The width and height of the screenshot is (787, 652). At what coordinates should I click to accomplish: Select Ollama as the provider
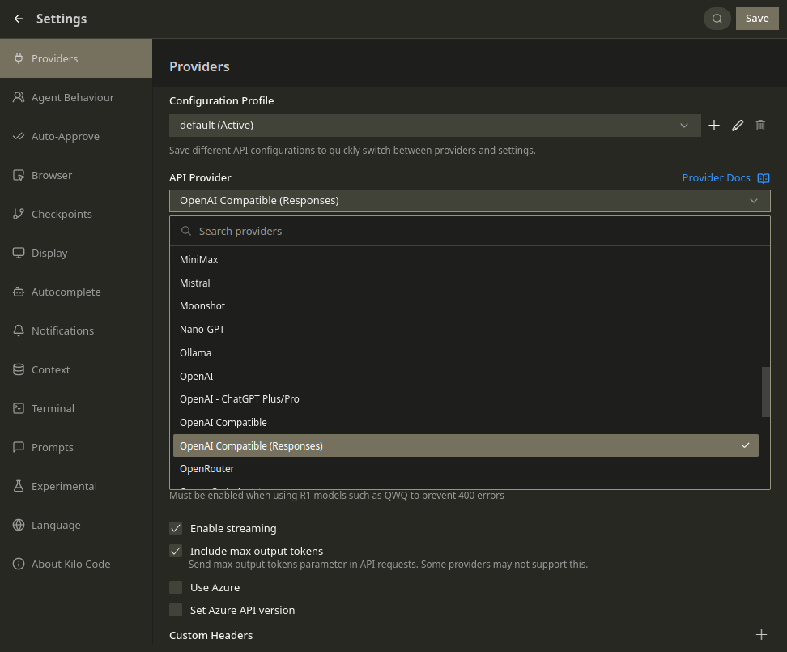tap(466, 353)
